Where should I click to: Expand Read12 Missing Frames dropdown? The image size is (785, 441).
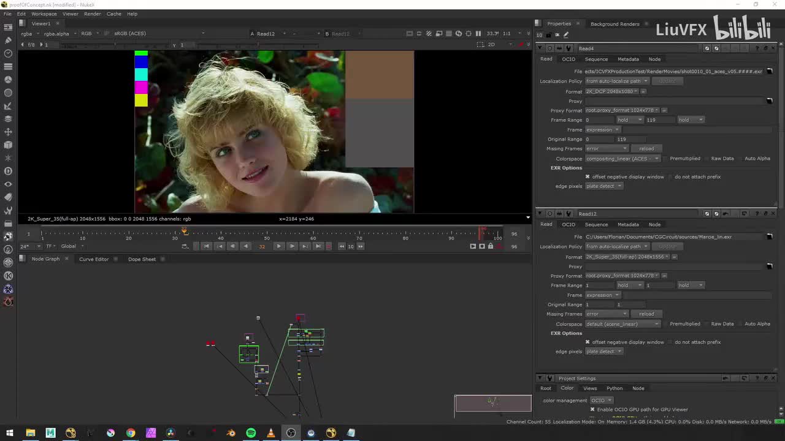(607, 314)
